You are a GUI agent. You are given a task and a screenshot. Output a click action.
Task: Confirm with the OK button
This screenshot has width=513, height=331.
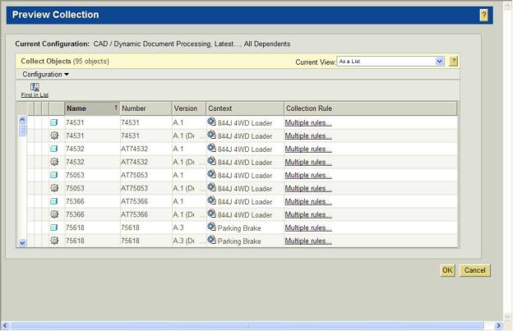(x=447, y=270)
